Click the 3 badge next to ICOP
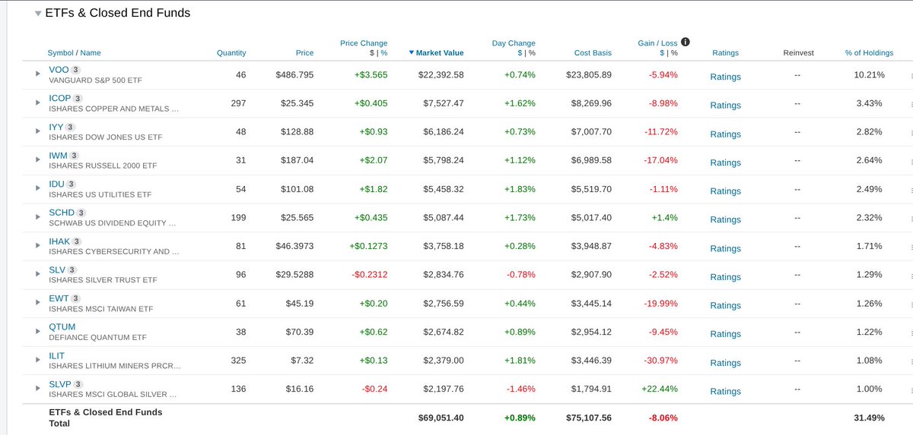 (x=78, y=99)
